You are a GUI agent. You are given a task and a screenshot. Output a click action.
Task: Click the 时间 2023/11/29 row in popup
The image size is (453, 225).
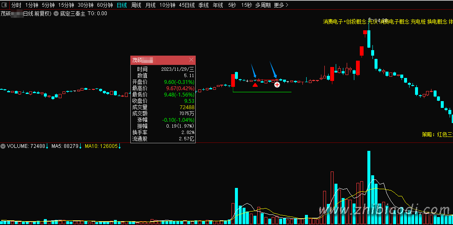pos(163,69)
